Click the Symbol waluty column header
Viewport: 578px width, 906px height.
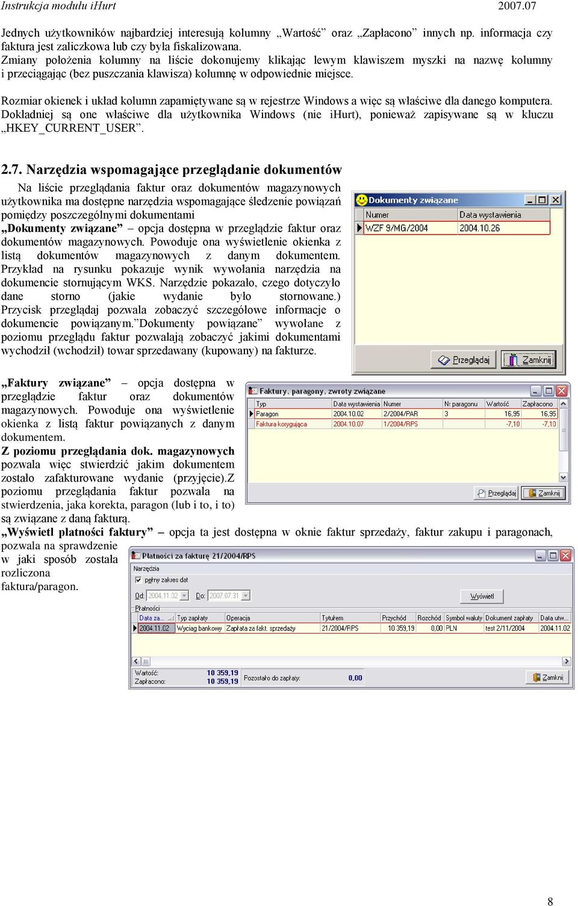[464, 618]
